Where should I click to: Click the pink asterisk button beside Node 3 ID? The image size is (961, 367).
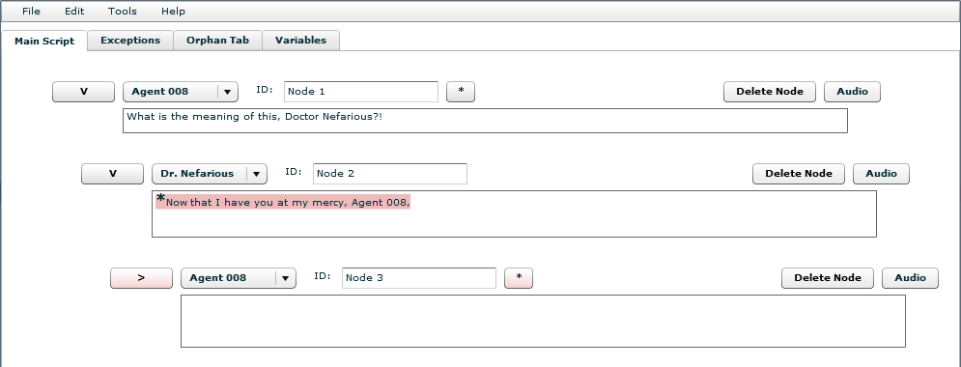click(x=519, y=277)
